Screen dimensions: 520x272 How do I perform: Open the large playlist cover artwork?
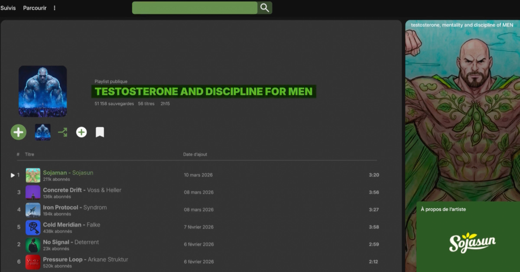pos(42,91)
